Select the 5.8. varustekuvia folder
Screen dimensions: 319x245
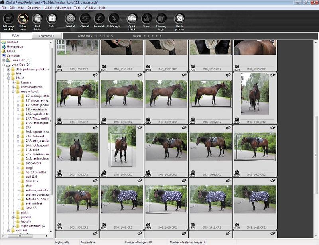[36, 110]
